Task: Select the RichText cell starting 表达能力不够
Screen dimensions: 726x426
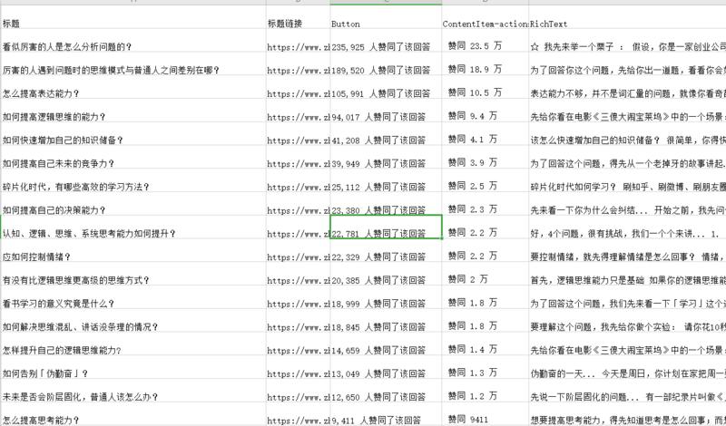Action: click(626, 93)
